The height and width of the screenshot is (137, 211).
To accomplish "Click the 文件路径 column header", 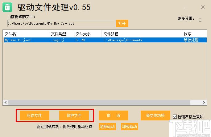I will pos(142,34).
